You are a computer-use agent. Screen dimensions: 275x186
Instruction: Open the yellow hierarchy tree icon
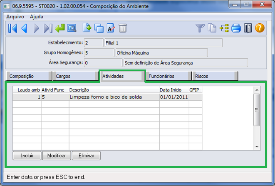pyautogui.click(x=224, y=28)
